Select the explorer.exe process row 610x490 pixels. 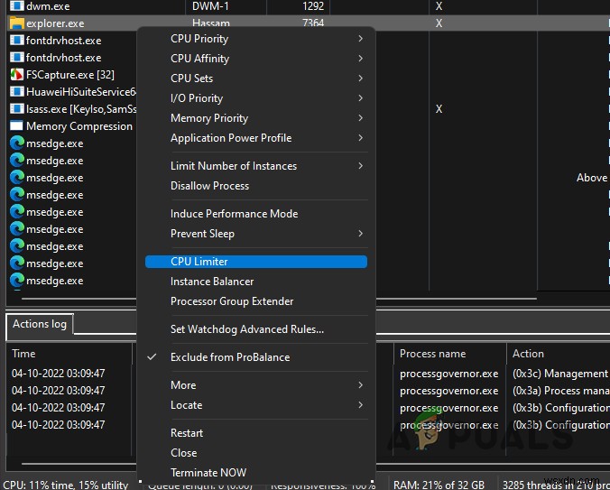coord(308,23)
